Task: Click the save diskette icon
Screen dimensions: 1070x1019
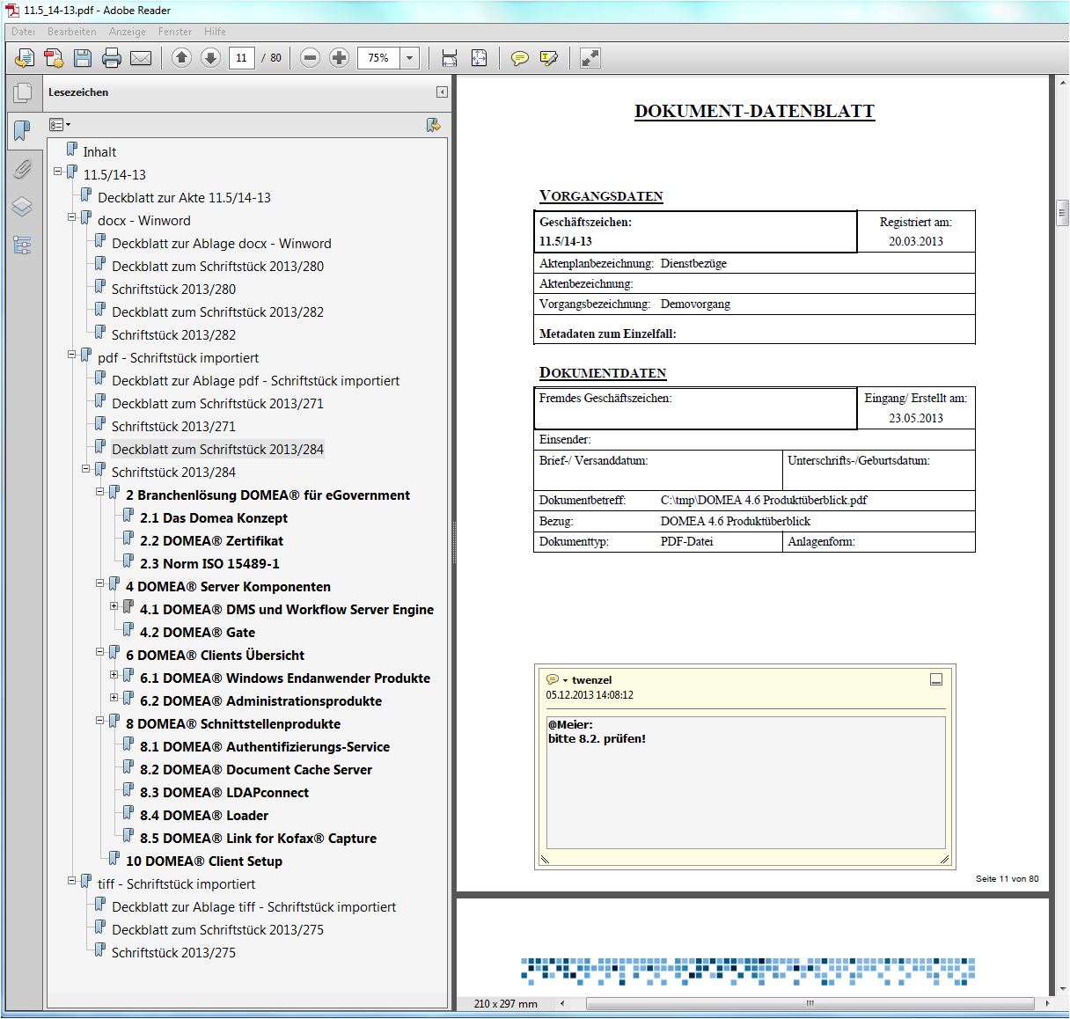Action: 83,59
